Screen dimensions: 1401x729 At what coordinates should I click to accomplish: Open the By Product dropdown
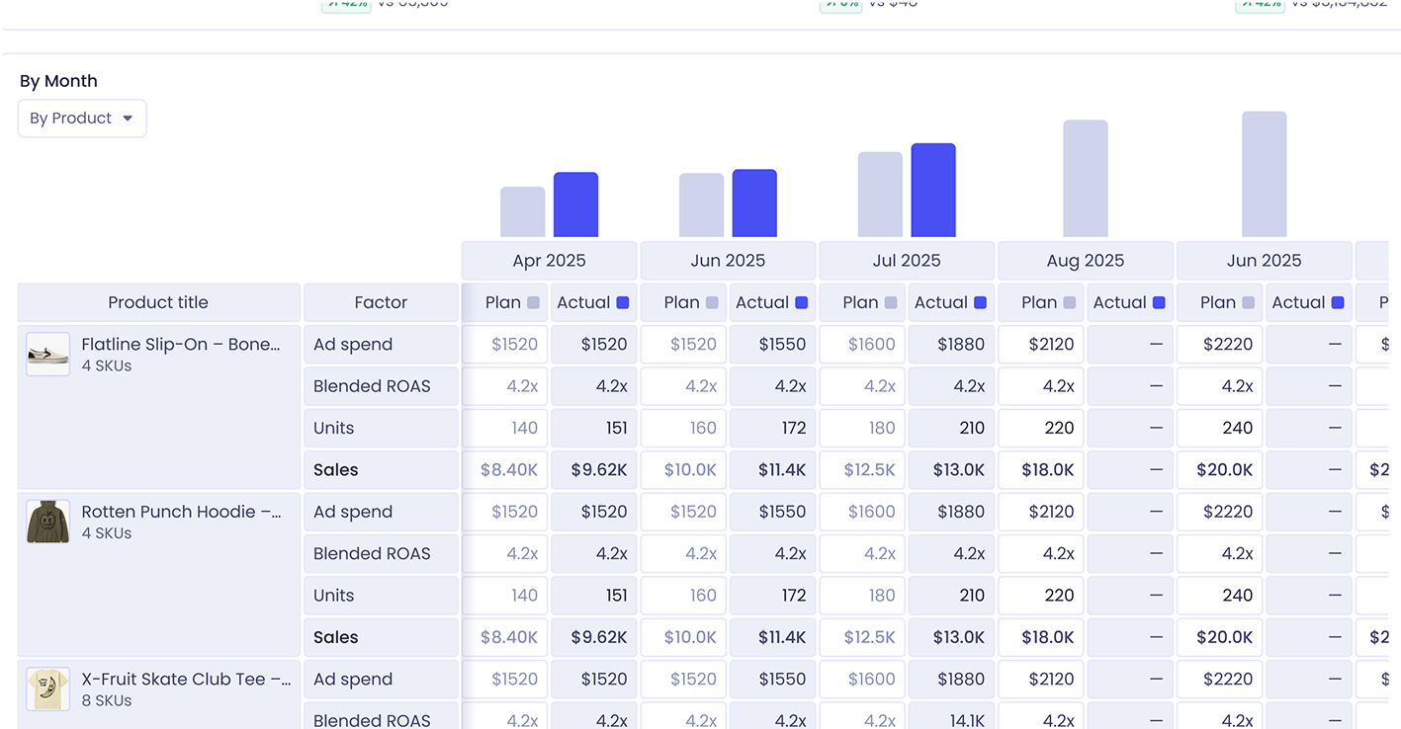tap(82, 119)
